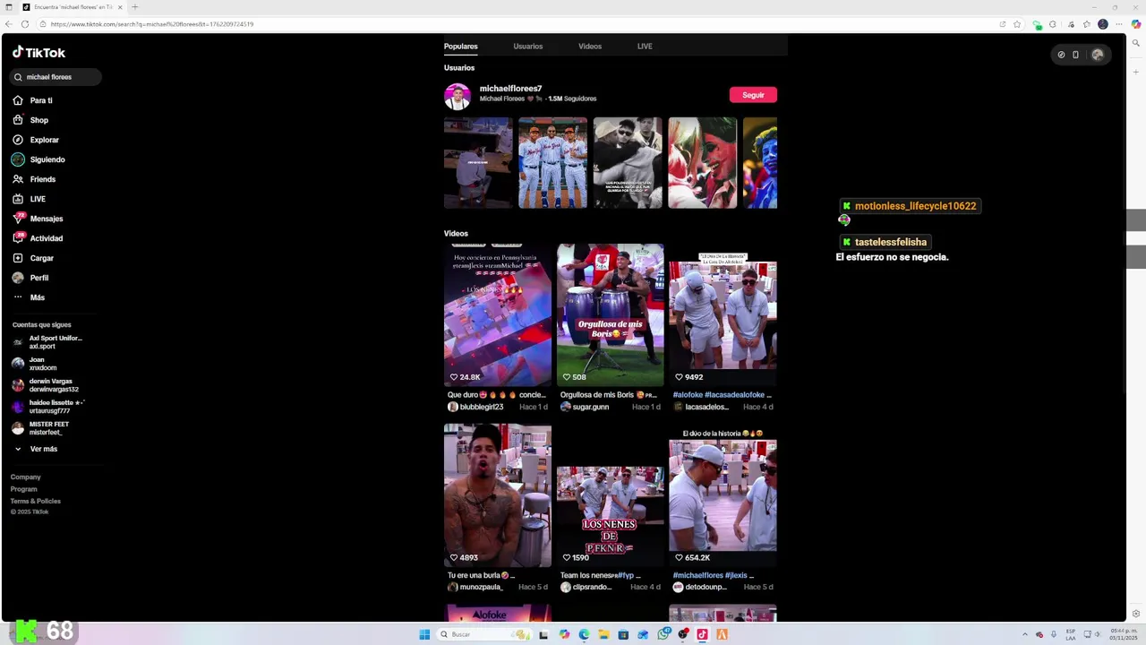Viewport: 1146px width, 645px height.
Task: Click phone app icon in top-right pill
Action: pos(1075,55)
